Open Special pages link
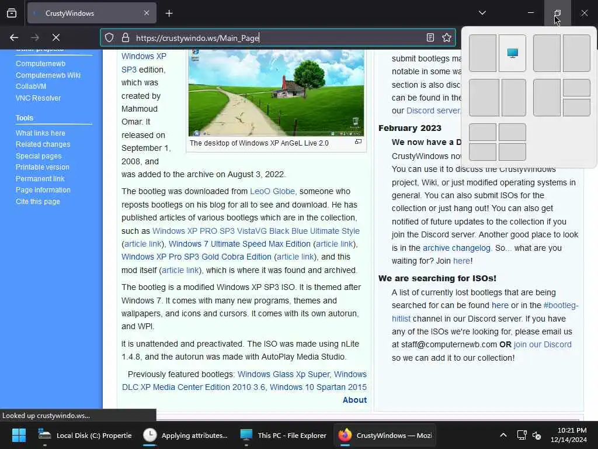Screen dimensions: 598x449 39,156
